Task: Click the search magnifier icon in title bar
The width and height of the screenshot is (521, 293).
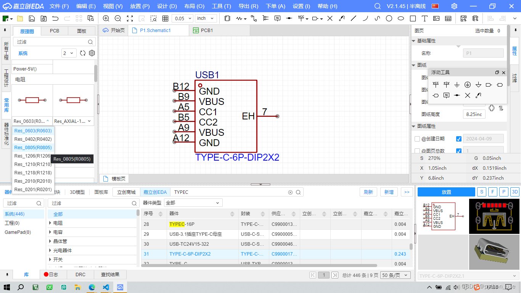Action: [378, 6]
